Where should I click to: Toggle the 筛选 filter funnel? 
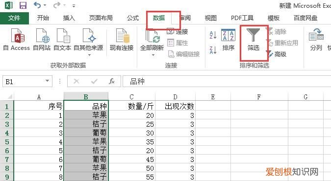click(253, 40)
